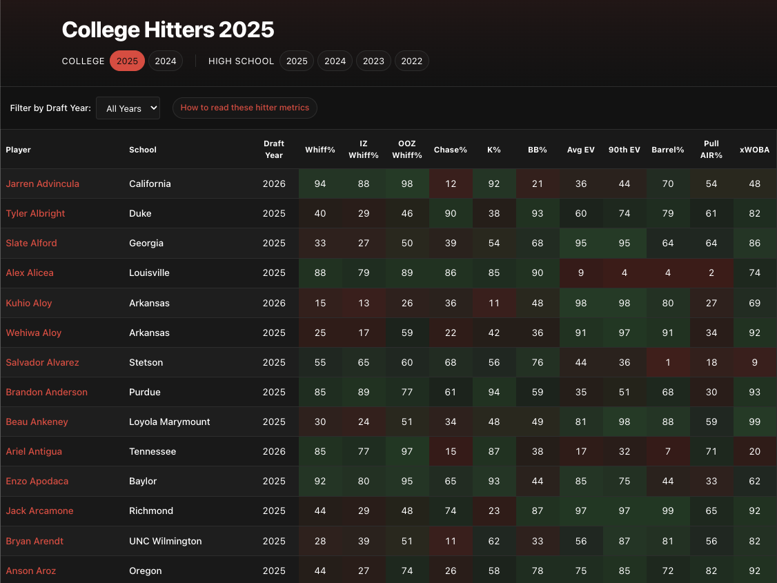Click the Player column header
Image resolution: width=777 pixels, height=583 pixels.
click(18, 149)
